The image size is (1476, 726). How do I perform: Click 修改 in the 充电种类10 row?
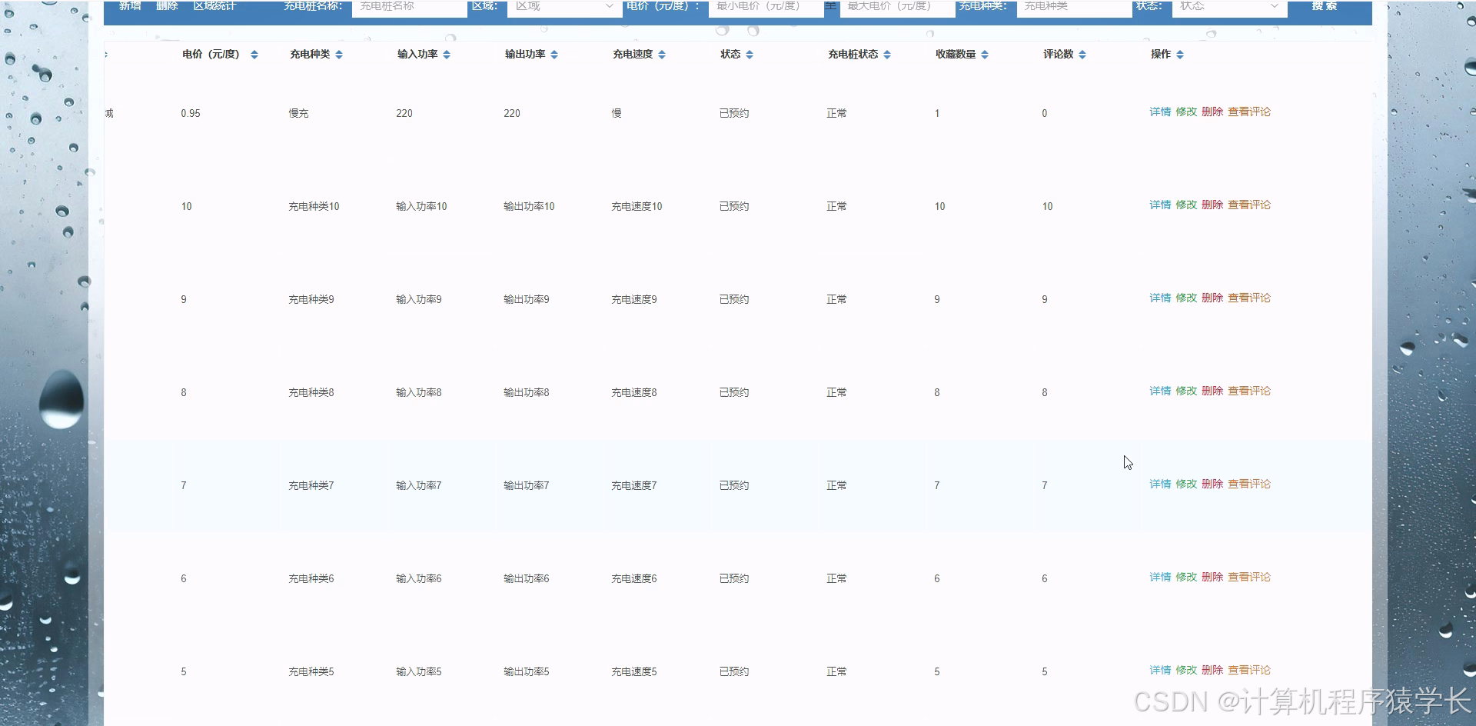point(1186,205)
